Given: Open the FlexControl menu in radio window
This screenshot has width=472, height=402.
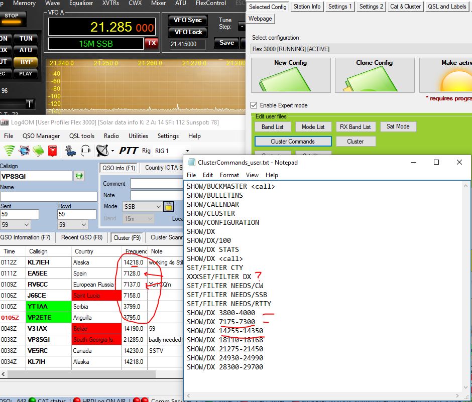Looking at the screenshot, I should [x=211, y=3].
